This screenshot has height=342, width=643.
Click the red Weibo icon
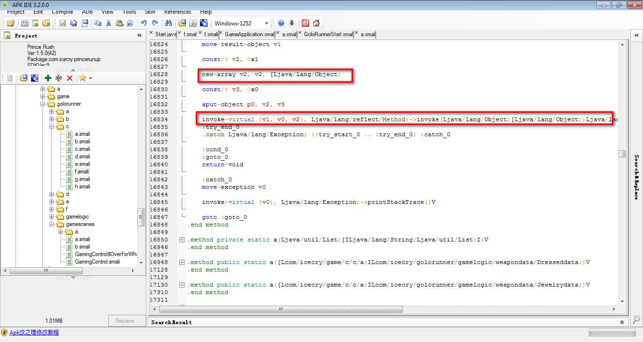click(305, 23)
